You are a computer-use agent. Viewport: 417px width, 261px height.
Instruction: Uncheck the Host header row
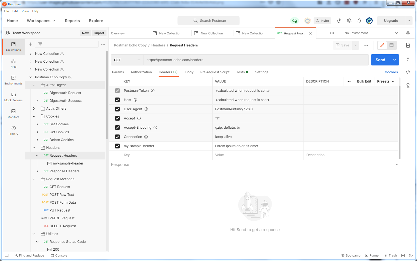point(117,100)
